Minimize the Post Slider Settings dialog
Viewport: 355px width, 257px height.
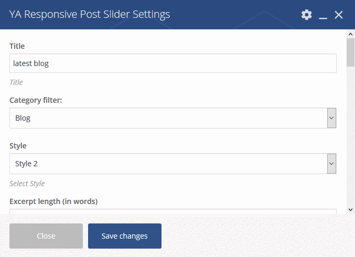323,15
